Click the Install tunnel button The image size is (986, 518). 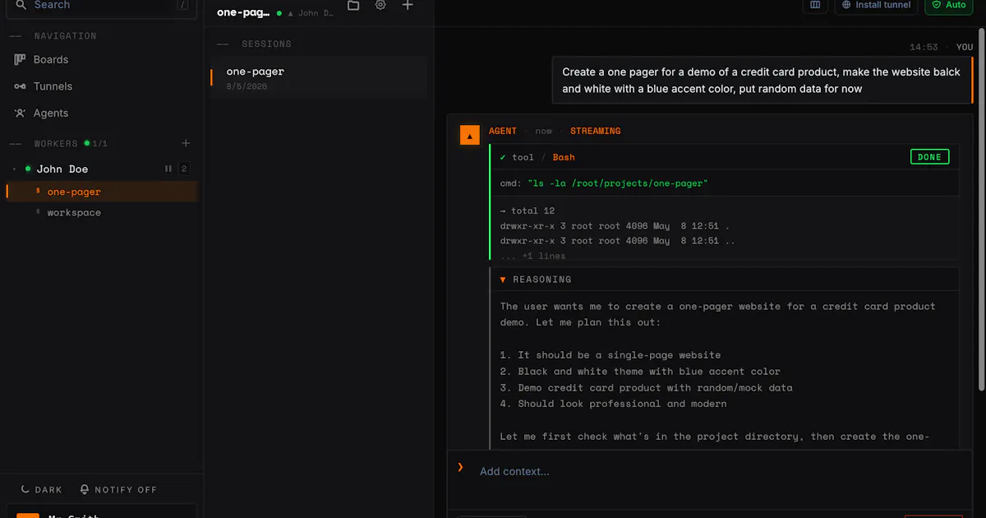click(x=876, y=5)
